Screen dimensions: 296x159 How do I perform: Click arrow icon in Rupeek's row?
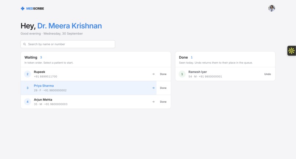(x=153, y=74)
